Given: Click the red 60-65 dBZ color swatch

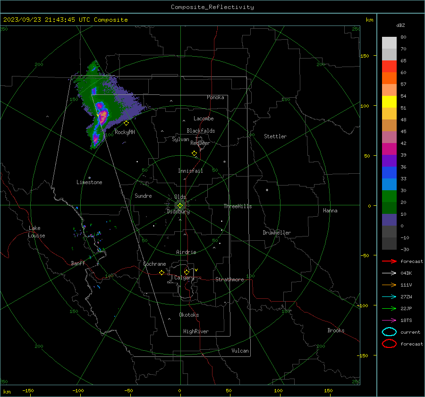Looking at the screenshot, I should click(x=389, y=67).
